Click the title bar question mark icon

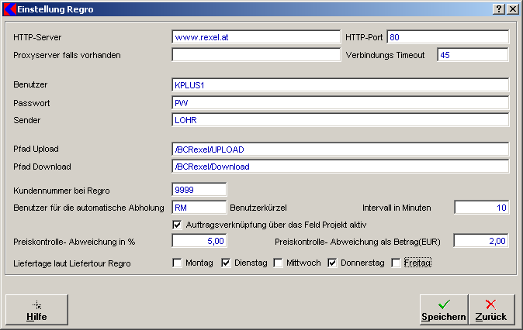pyautogui.click(x=497, y=9)
